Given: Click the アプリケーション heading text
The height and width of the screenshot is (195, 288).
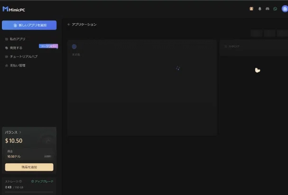Looking at the screenshot, I should tap(84, 24).
